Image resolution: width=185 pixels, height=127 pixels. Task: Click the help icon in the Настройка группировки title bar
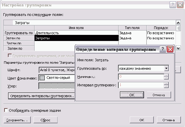[x=172, y=5]
